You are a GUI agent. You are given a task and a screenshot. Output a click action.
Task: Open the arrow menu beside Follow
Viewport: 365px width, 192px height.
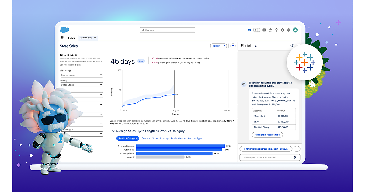(x=224, y=46)
